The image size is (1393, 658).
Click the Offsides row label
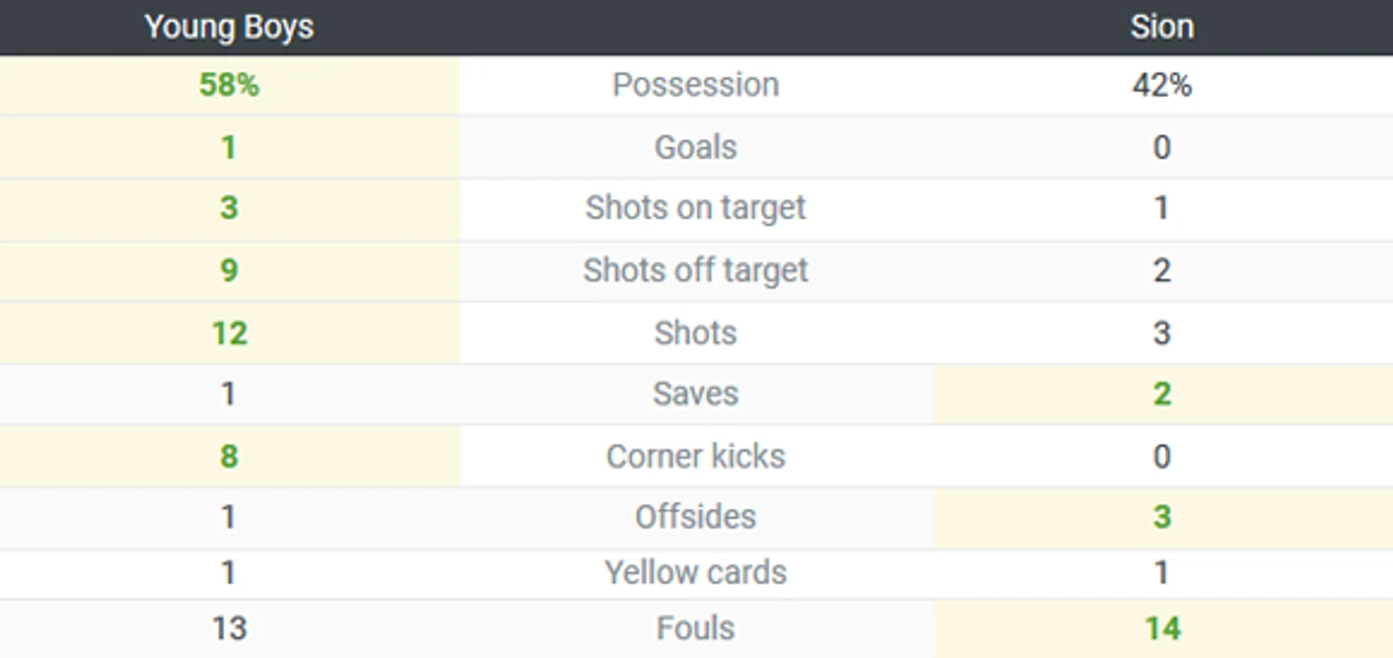click(x=696, y=517)
